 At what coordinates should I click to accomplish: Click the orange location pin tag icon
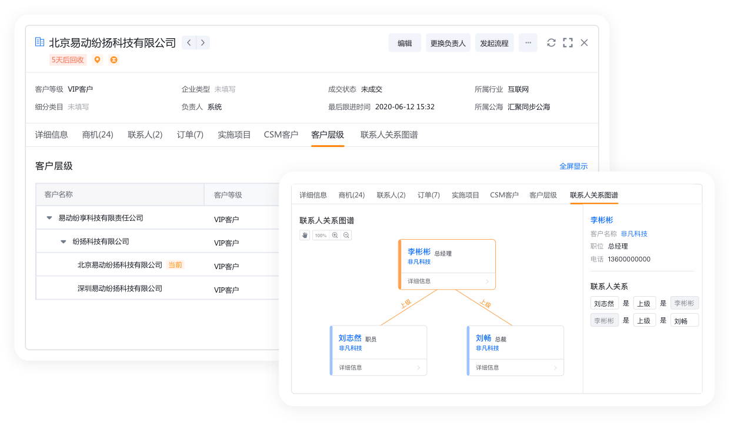point(98,60)
